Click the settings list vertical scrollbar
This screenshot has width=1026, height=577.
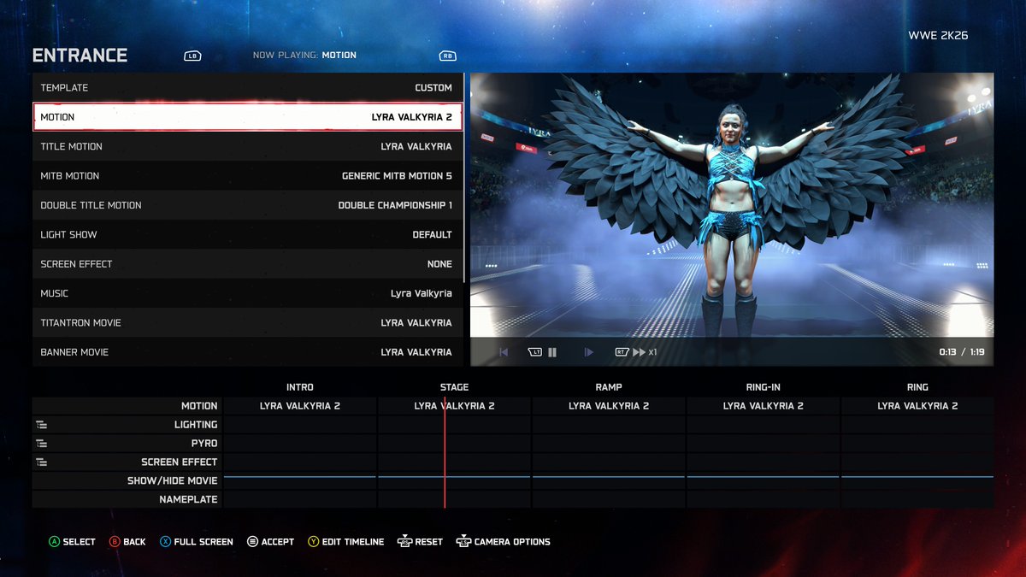tap(465, 178)
